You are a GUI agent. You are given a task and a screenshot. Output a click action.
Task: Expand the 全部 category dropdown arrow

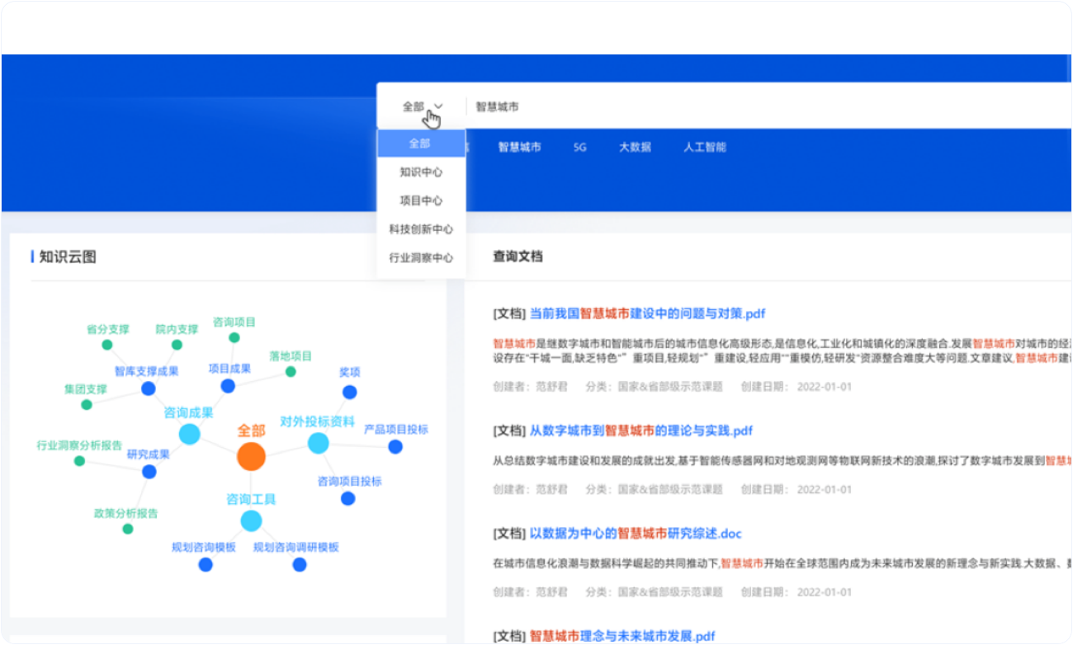pyautogui.click(x=439, y=106)
